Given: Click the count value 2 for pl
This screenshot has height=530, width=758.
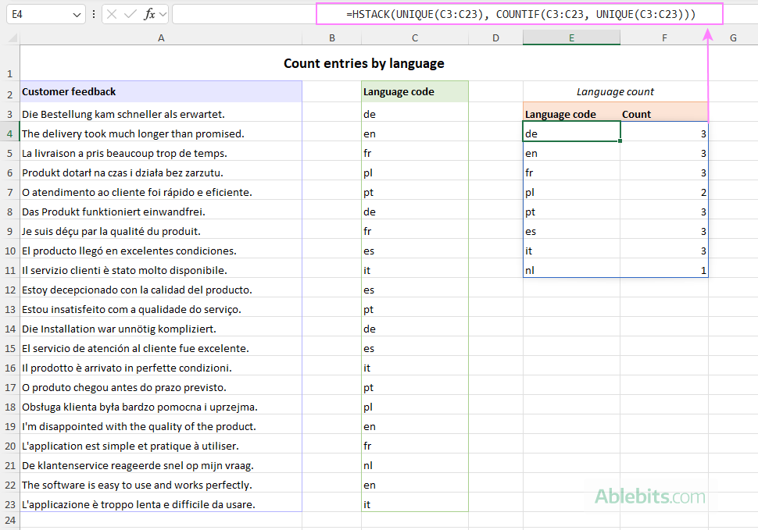Looking at the screenshot, I should tap(703, 193).
